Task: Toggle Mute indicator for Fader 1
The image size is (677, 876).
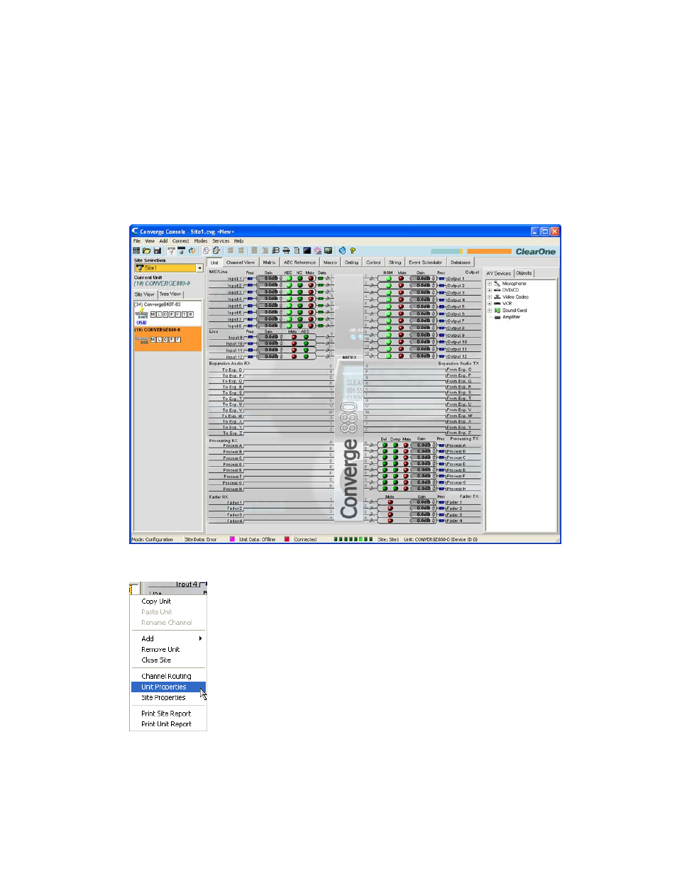Action: (390, 502)
